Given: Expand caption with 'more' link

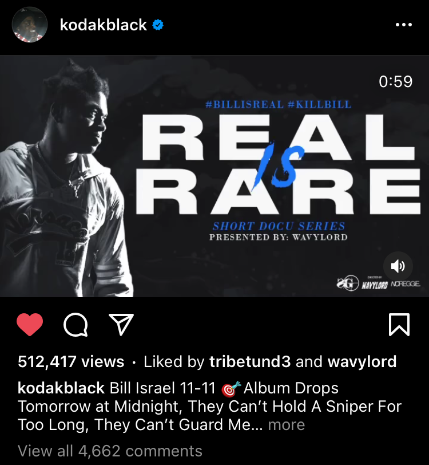Looking at the screenshot, I should (x=287, y=425).
